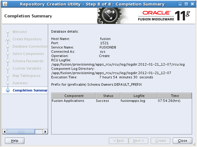Screen dimensions: 197x147
Task: Click the Success status cell
Action: pyautogui.click(x=108, y=101)
